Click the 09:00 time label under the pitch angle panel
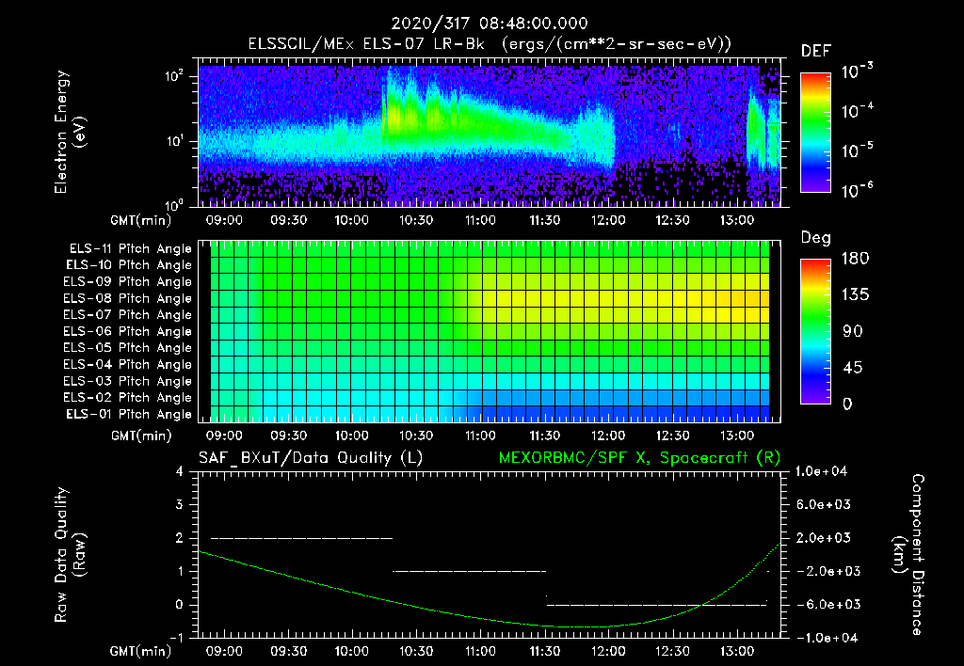Image resolution: width=964 pixels, height=666 pixels. click(224, 436)
